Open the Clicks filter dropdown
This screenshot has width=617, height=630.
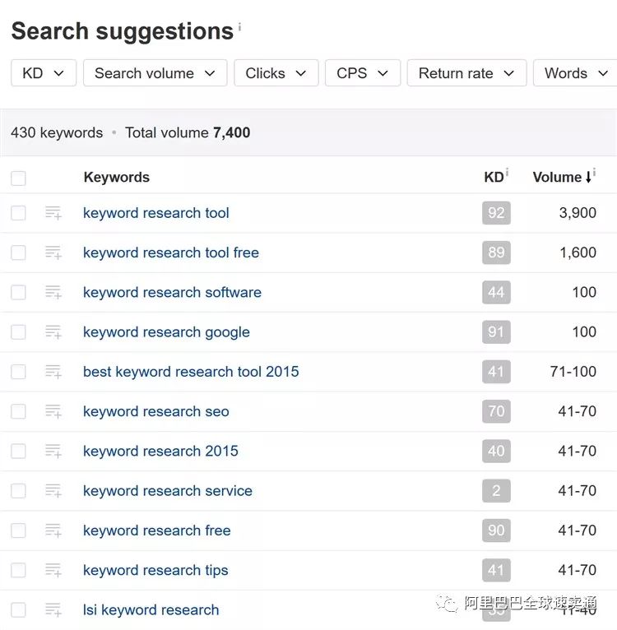275,73
